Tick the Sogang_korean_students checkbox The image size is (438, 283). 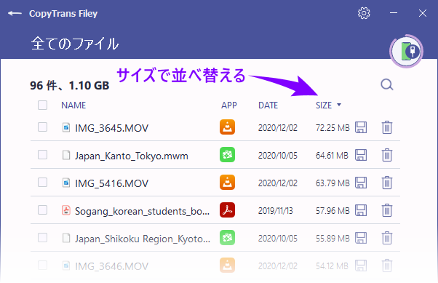tap(42, 210)
